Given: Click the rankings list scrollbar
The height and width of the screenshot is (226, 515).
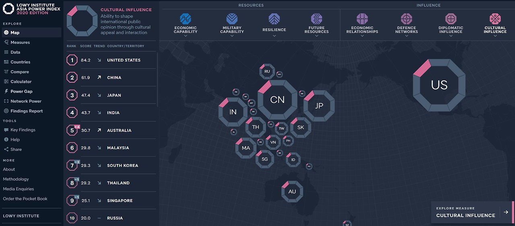Looking at the screenshot, I should coord(157,79).
